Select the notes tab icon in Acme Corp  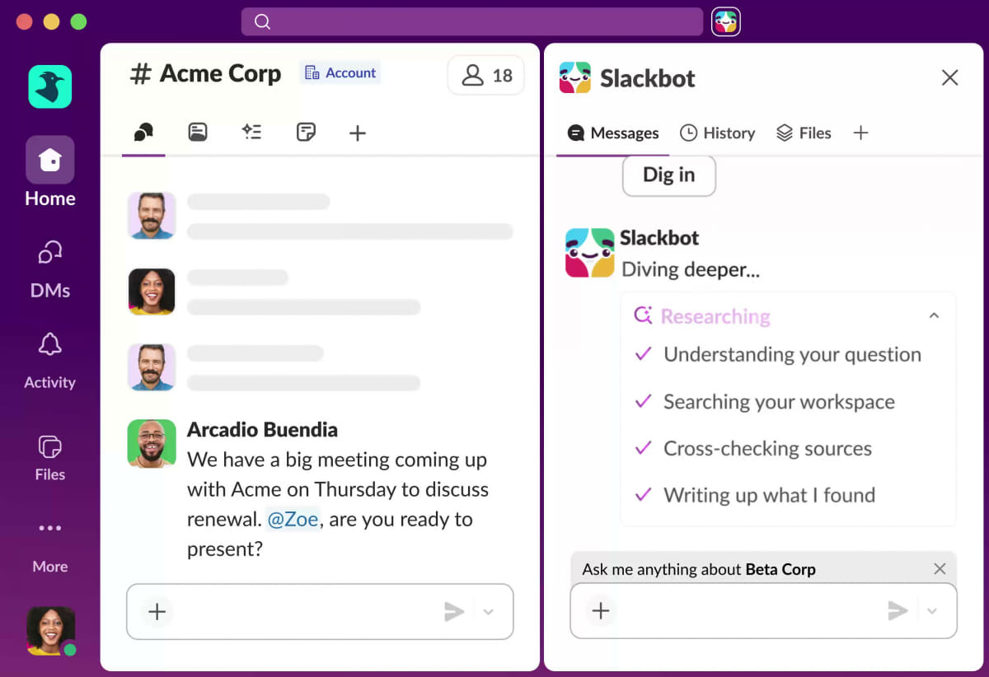coord(306,132)
